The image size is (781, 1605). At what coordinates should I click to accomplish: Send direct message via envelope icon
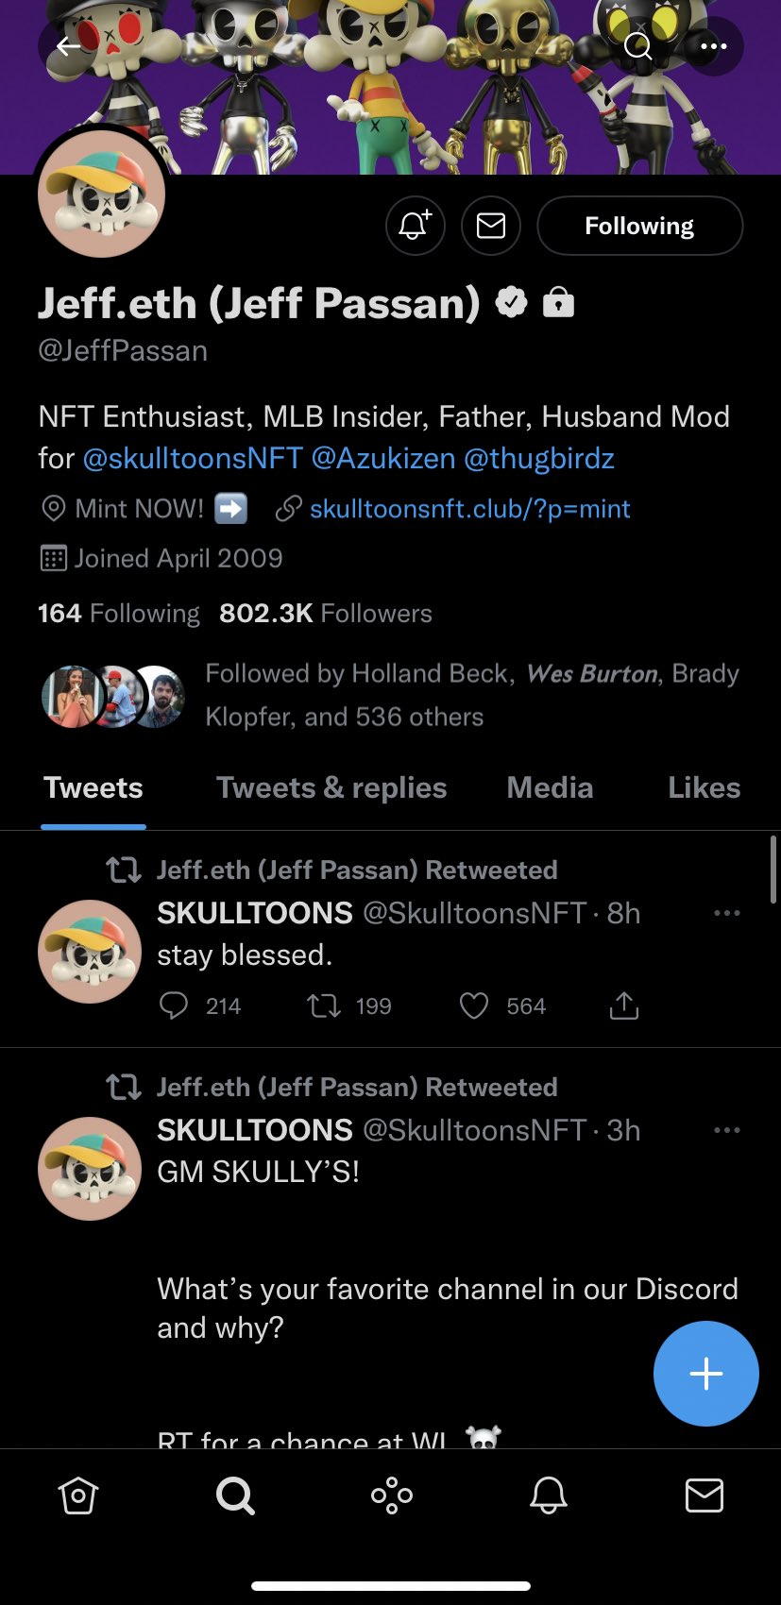[491, 226]
